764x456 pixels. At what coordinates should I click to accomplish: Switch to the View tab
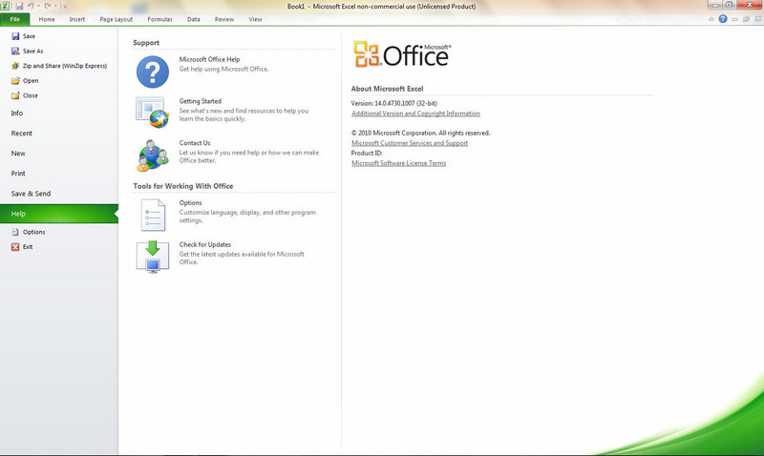coord(255,19)
